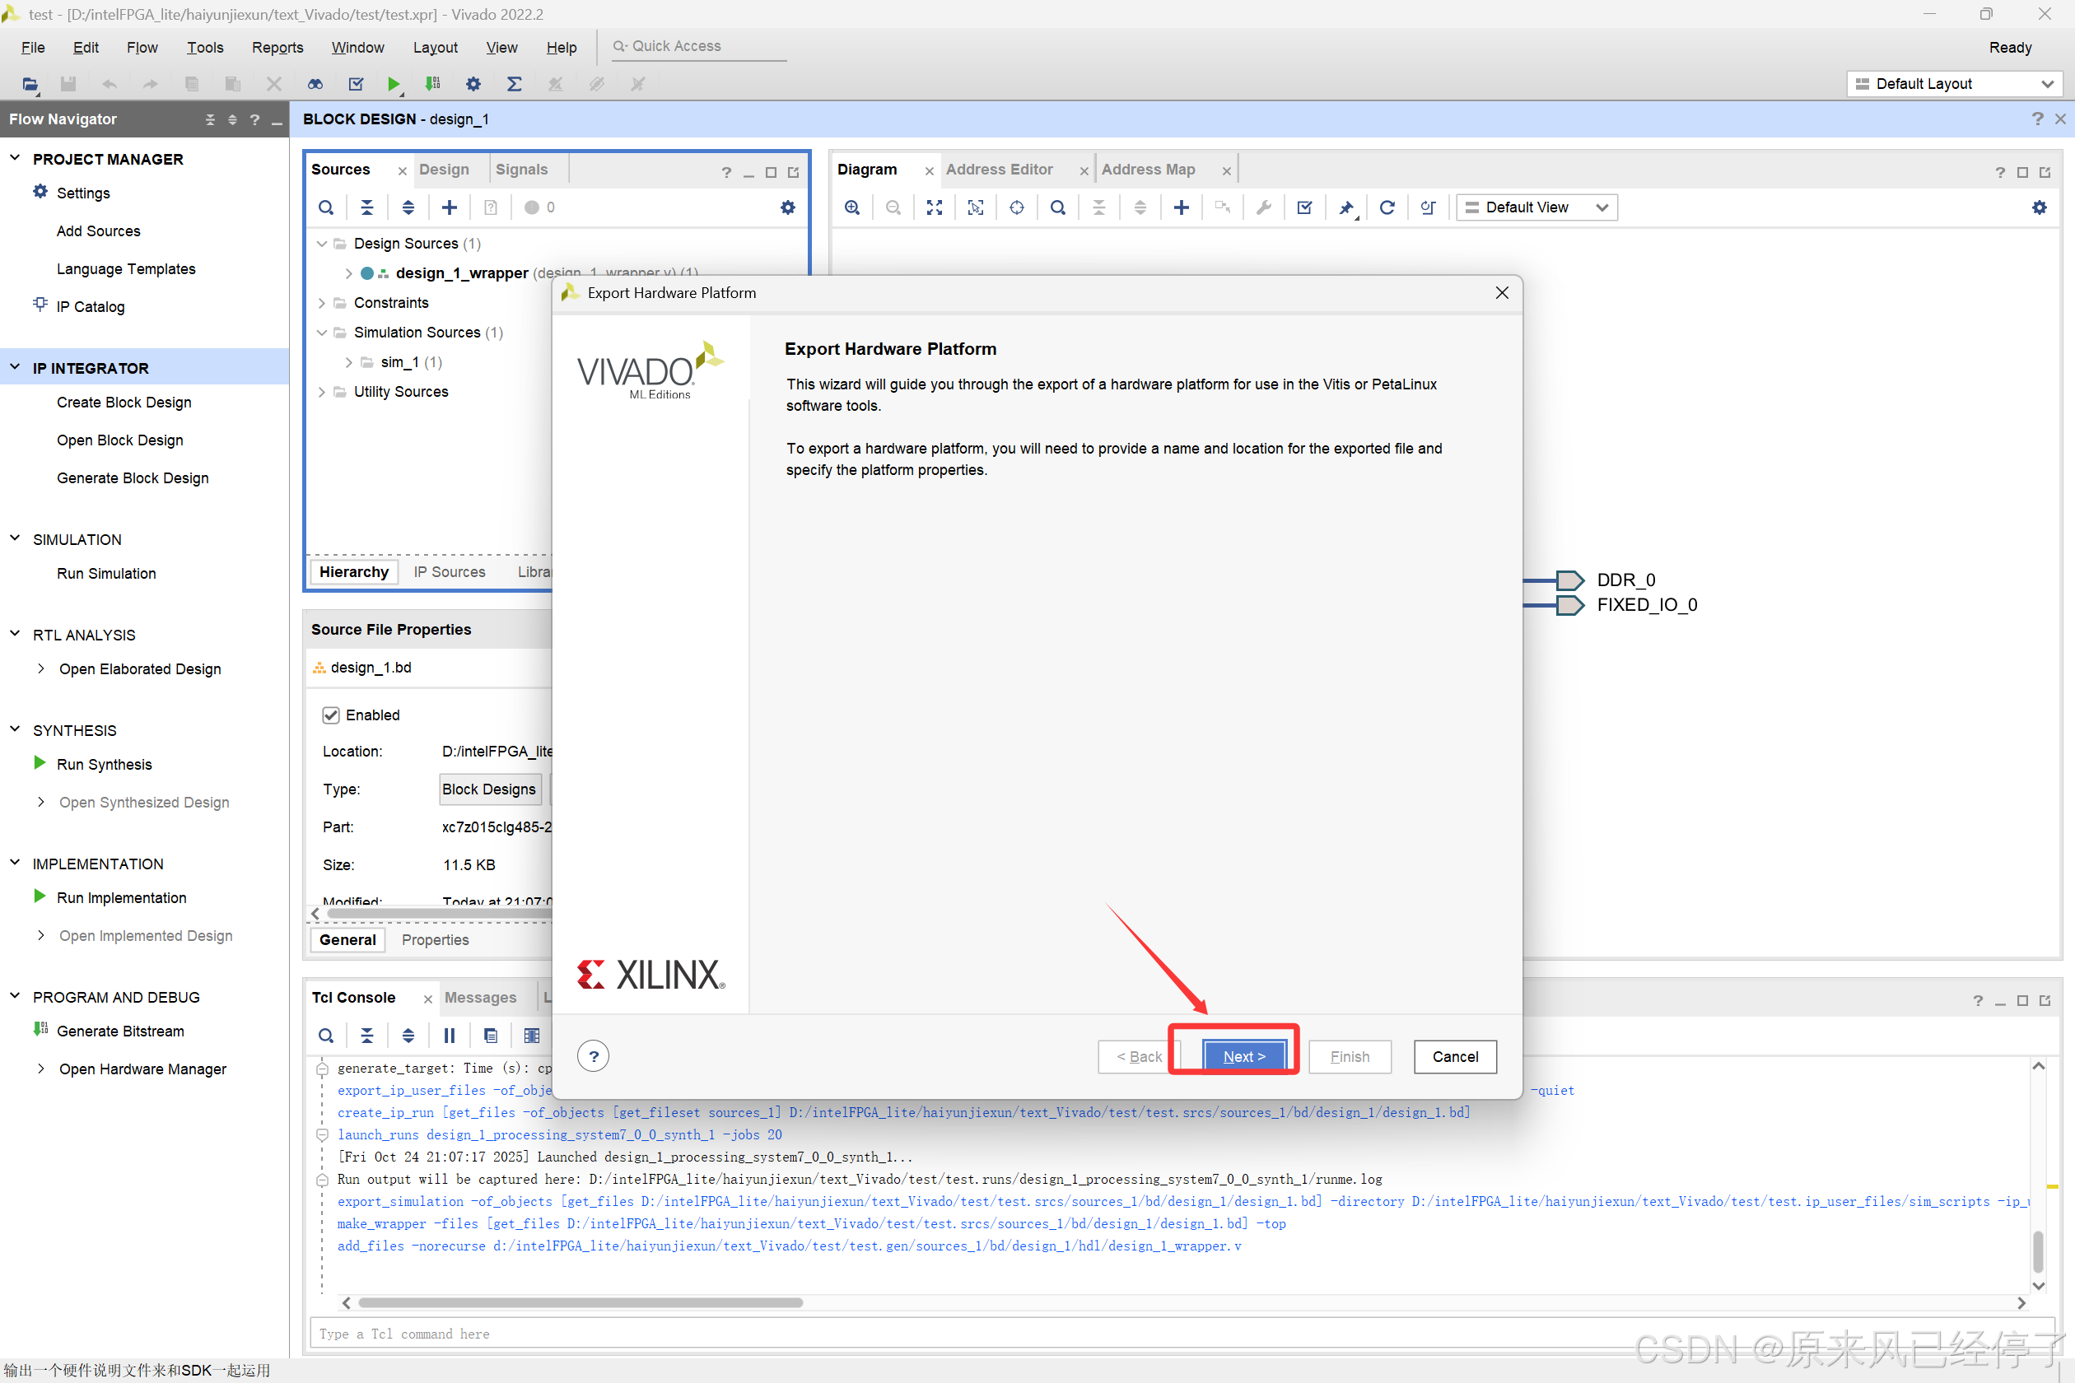Open the Default Layout combo box
Image resolution: width=2075 pixels, height=1383 pixels.
click(x=1953, y=84)
